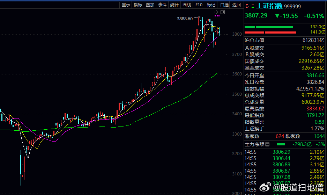Image resolution: width=327 pixels, height=195 pixels.
Task: Click the red 141.0亿 volume bar
Action: (x=270, y=32)
